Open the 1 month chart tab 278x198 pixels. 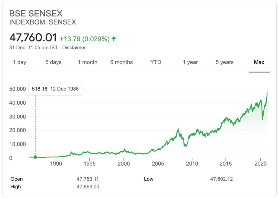pos(87,62)
